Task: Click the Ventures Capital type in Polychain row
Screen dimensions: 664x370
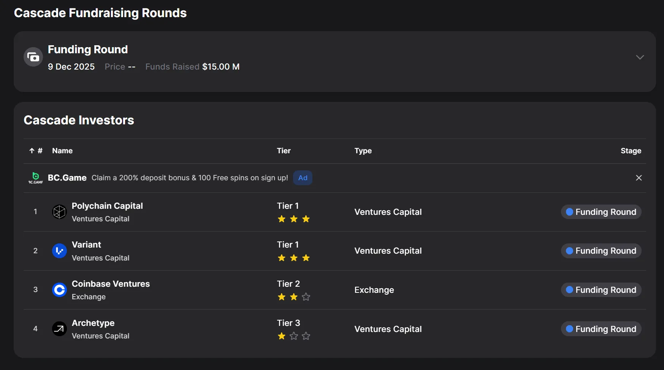Action: pos(388,212)
